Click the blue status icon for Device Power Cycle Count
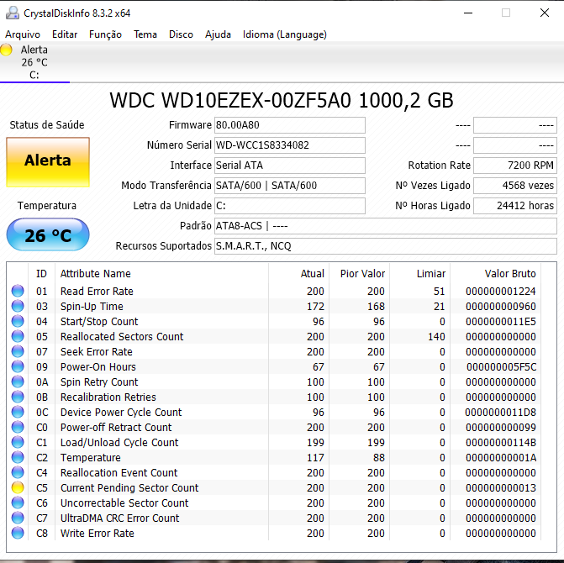The height and width of the screenshot is (563, 564). pyautogui.click(x=18, y=412)
